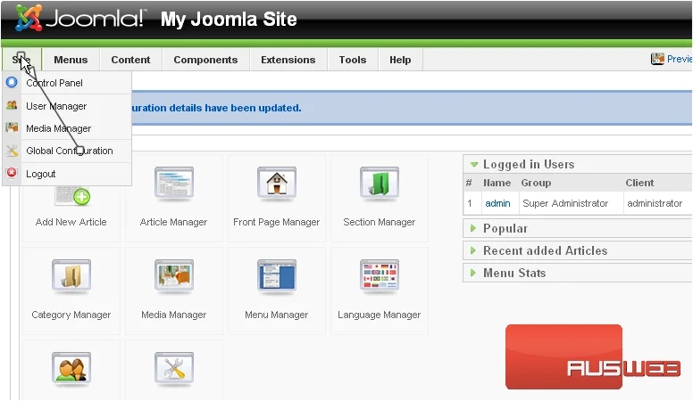
Task: Click the Language Manager label
Action: pos(380,315)
